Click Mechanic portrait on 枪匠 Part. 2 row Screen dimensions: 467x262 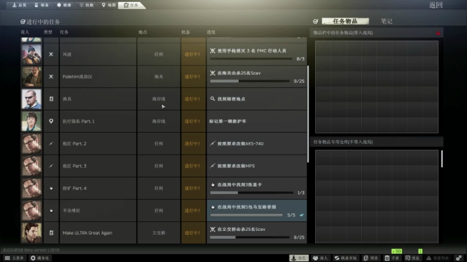[31, 143]
